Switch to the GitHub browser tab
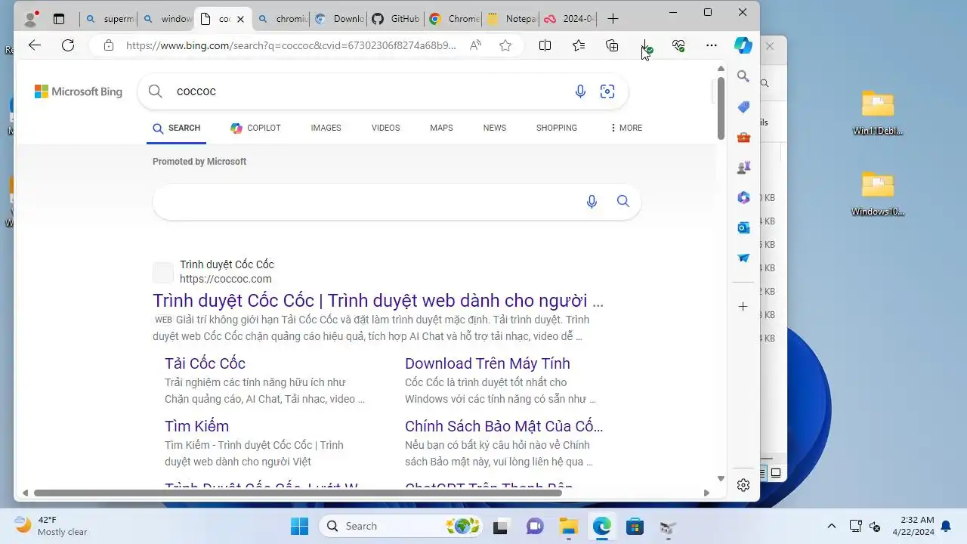Viewport: 967px width, 544px height. [397, 19]
